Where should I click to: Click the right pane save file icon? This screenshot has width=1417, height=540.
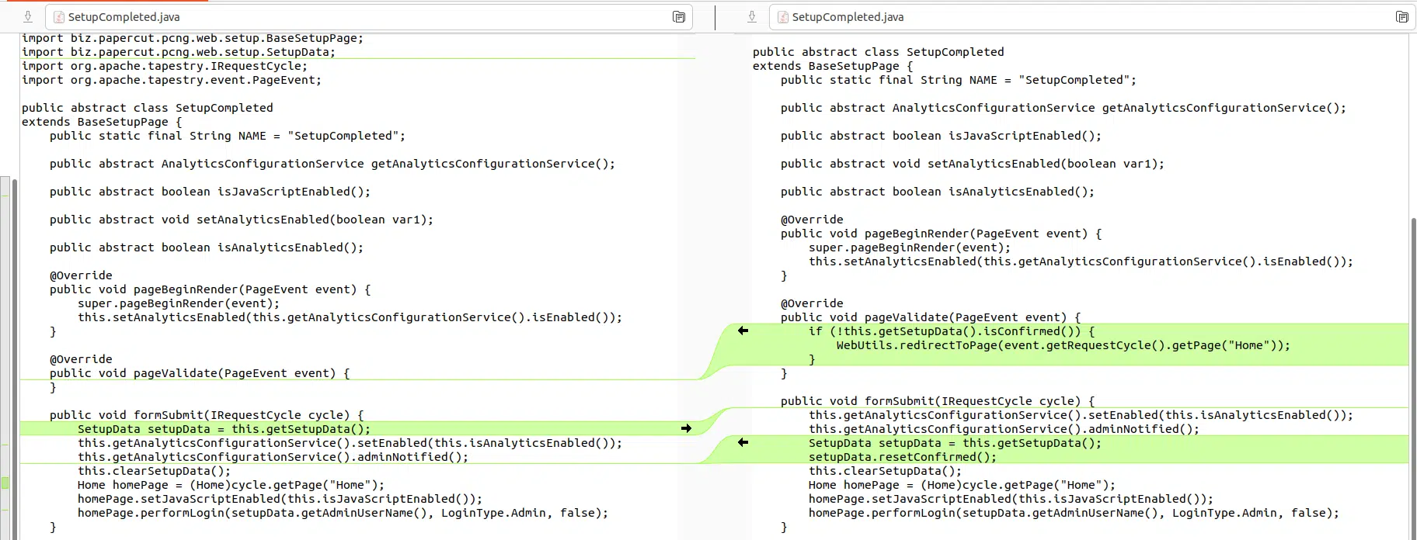(752, 16)
